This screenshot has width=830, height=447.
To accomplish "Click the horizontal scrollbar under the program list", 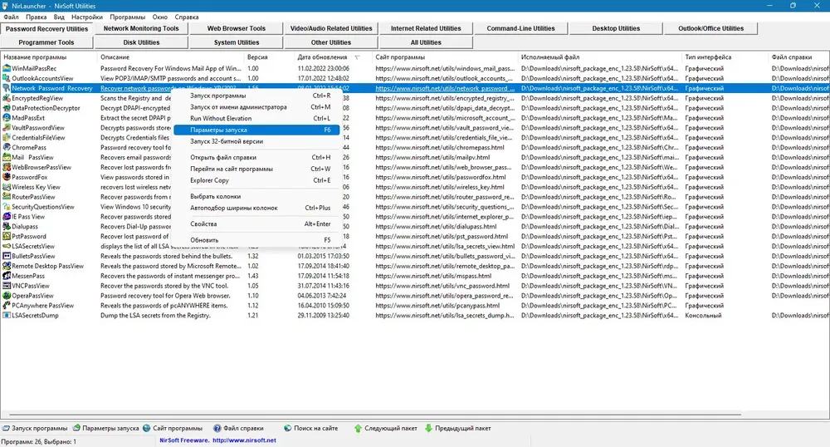I will coord(375,415).
